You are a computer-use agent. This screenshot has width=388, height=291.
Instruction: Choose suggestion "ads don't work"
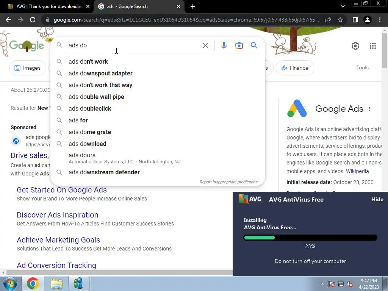158,62
